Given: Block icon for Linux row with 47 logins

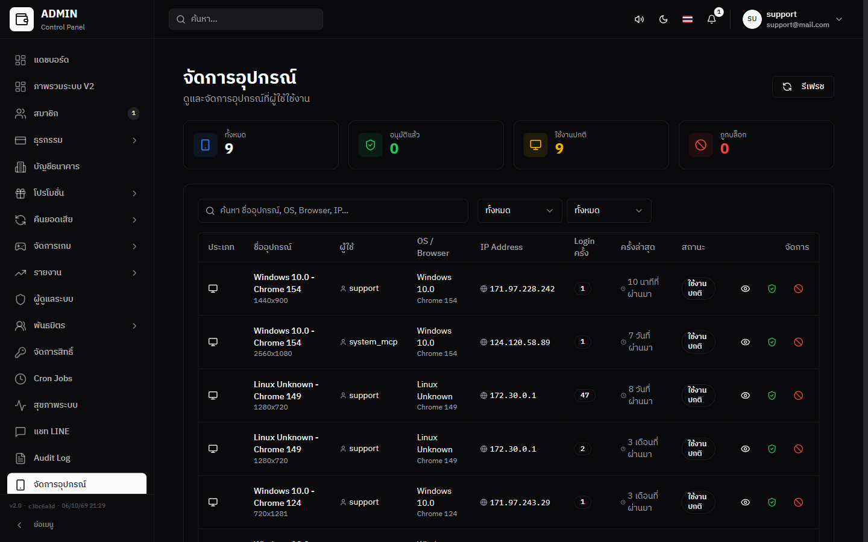Looking at the screenshot, I should point(798,396).
